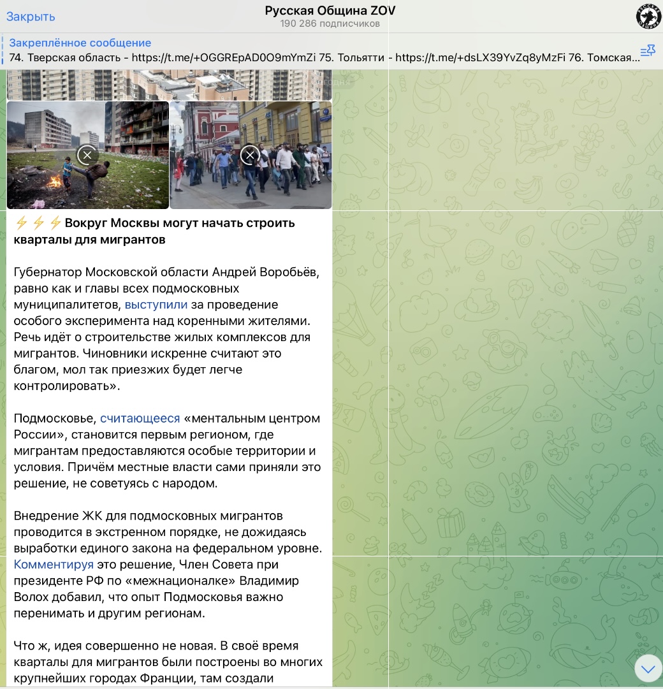
Task: Follow the «считающееся» hyperlink
Action: point(140,418)
